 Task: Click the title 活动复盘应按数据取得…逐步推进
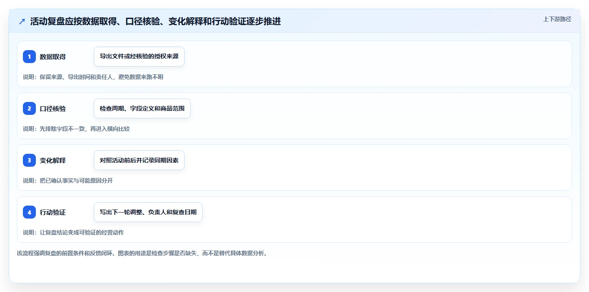(x=156, y=21)
